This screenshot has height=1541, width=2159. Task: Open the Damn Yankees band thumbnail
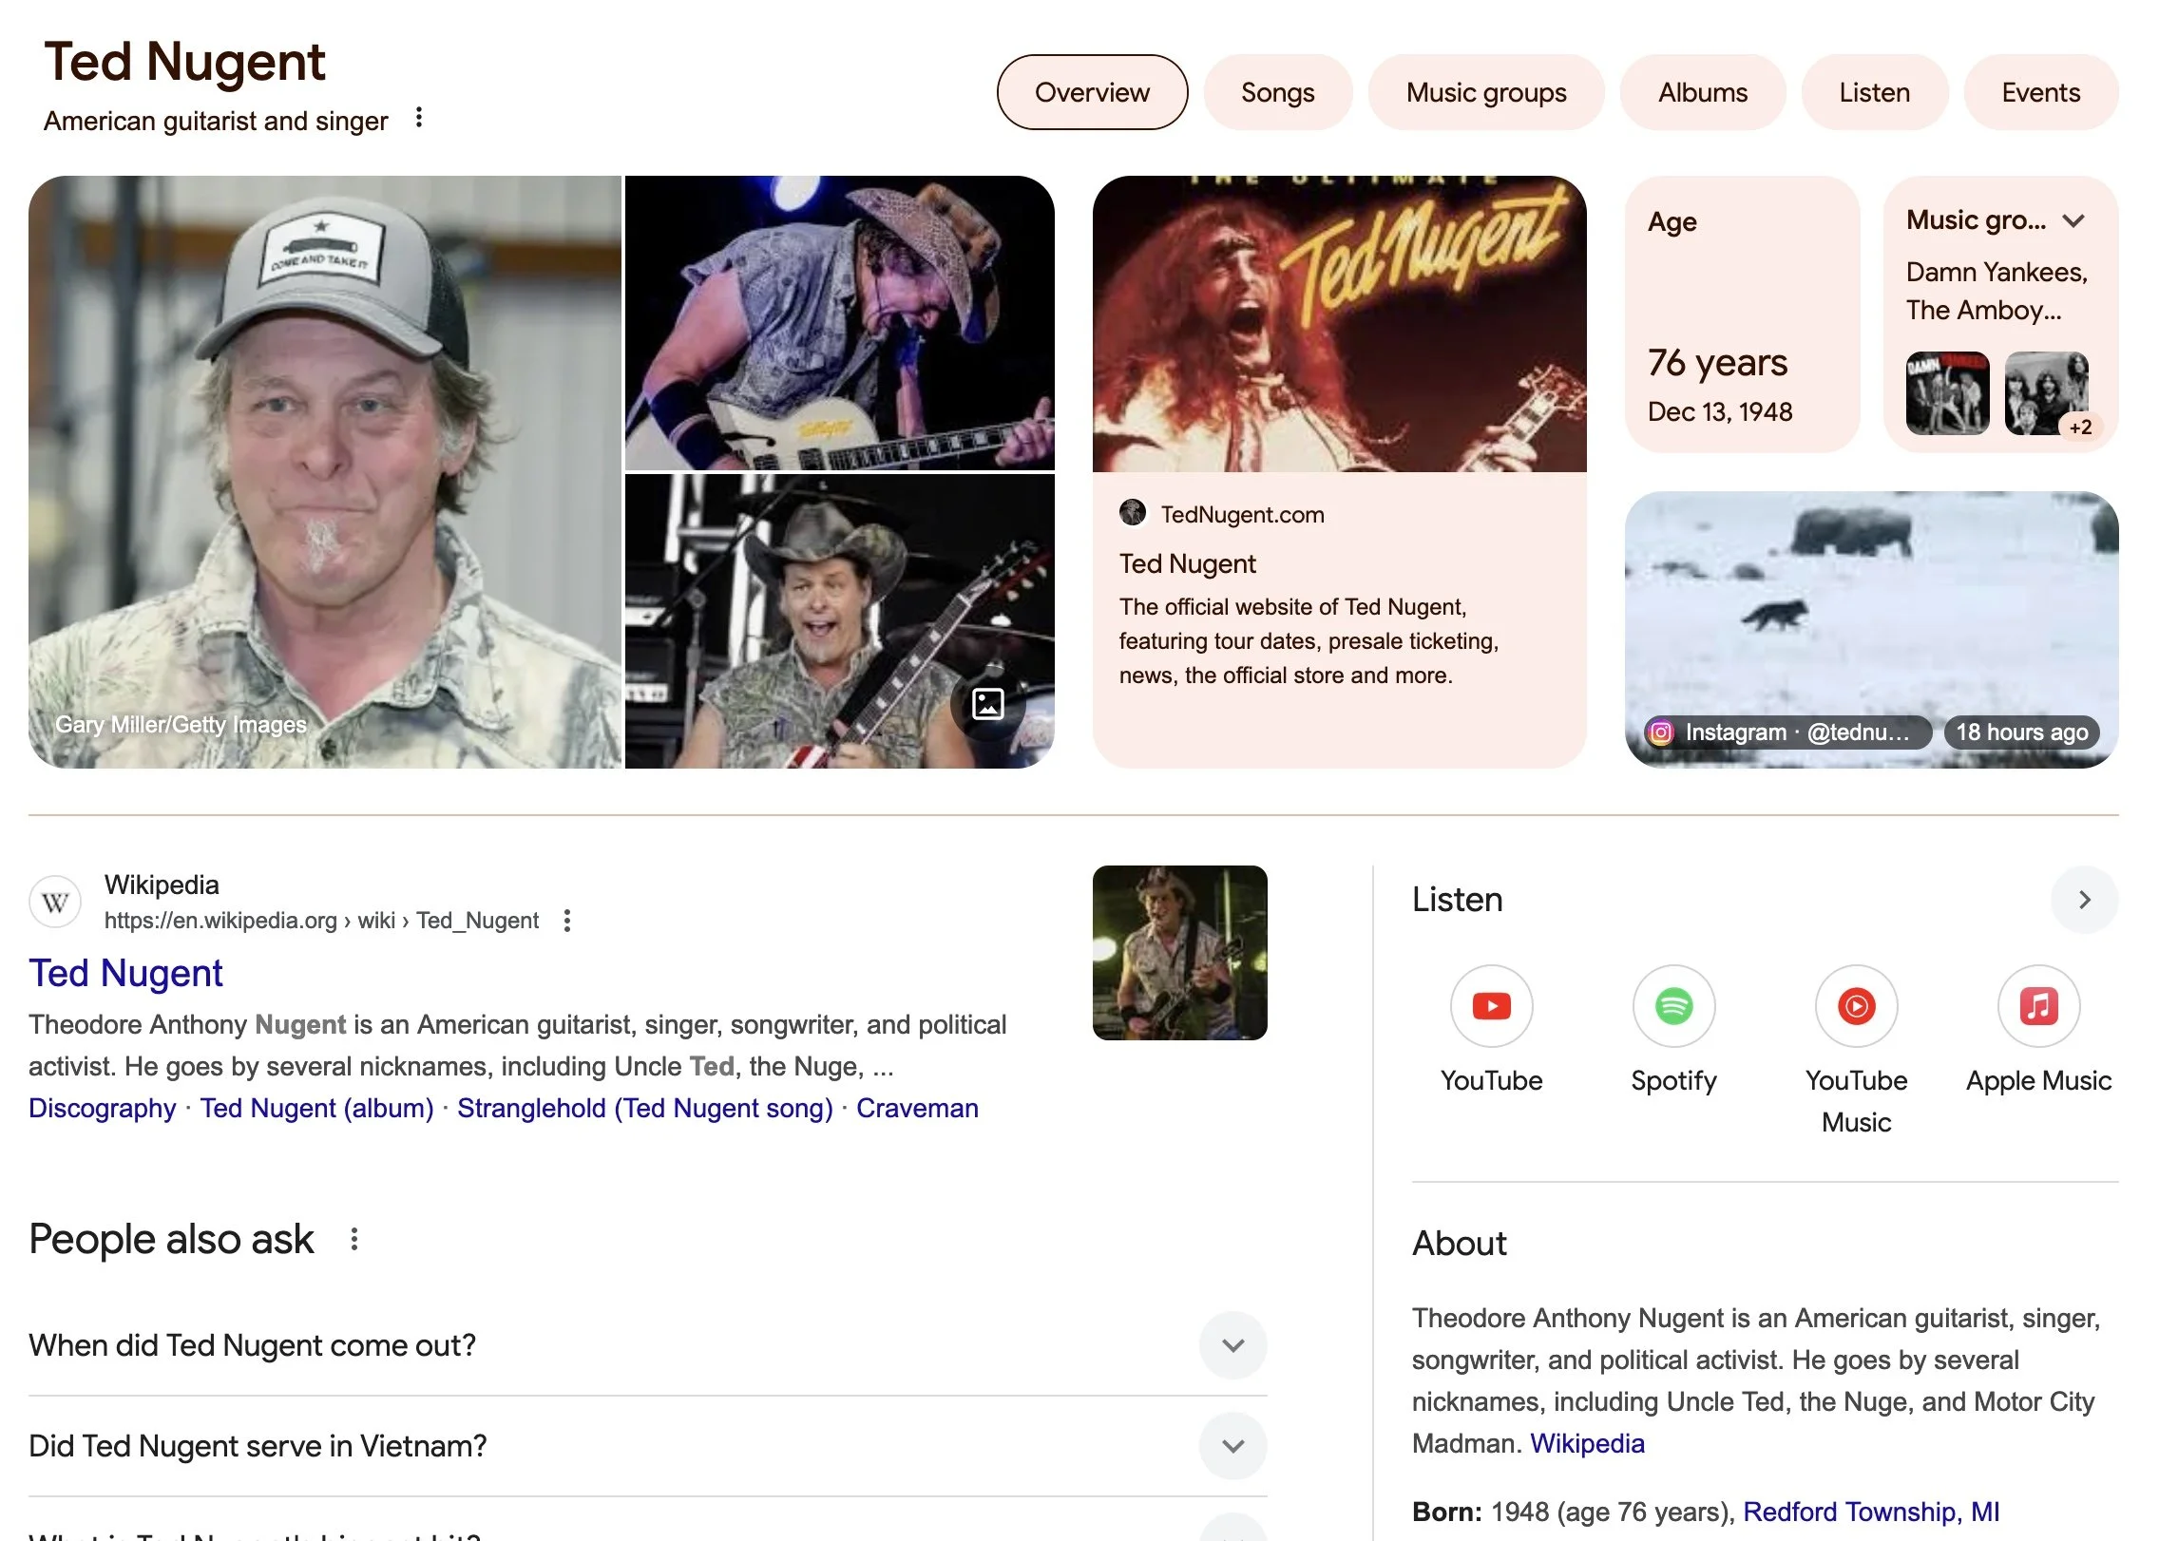[x=1947, y=393]
